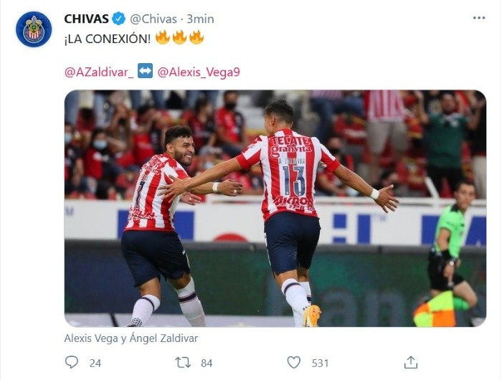The image size is (502, 380).
Task: Open the tweet photo of players celebrating
Action: [x=275, y=209]
